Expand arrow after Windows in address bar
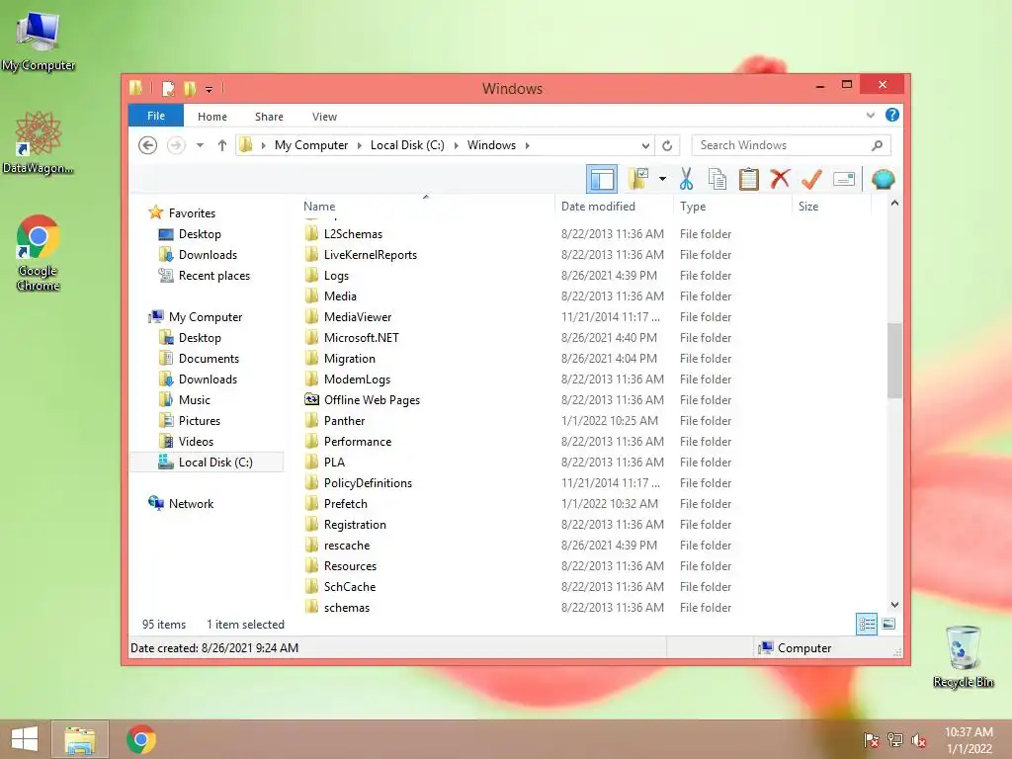Image resolution: width=1012 pixels, height=759 pixels. 528,145
